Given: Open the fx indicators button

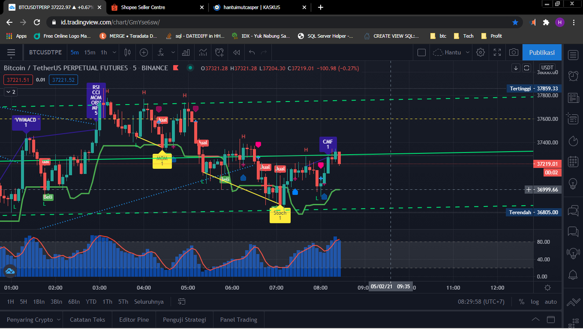Looking at the screenshot, I should (160, 52).
